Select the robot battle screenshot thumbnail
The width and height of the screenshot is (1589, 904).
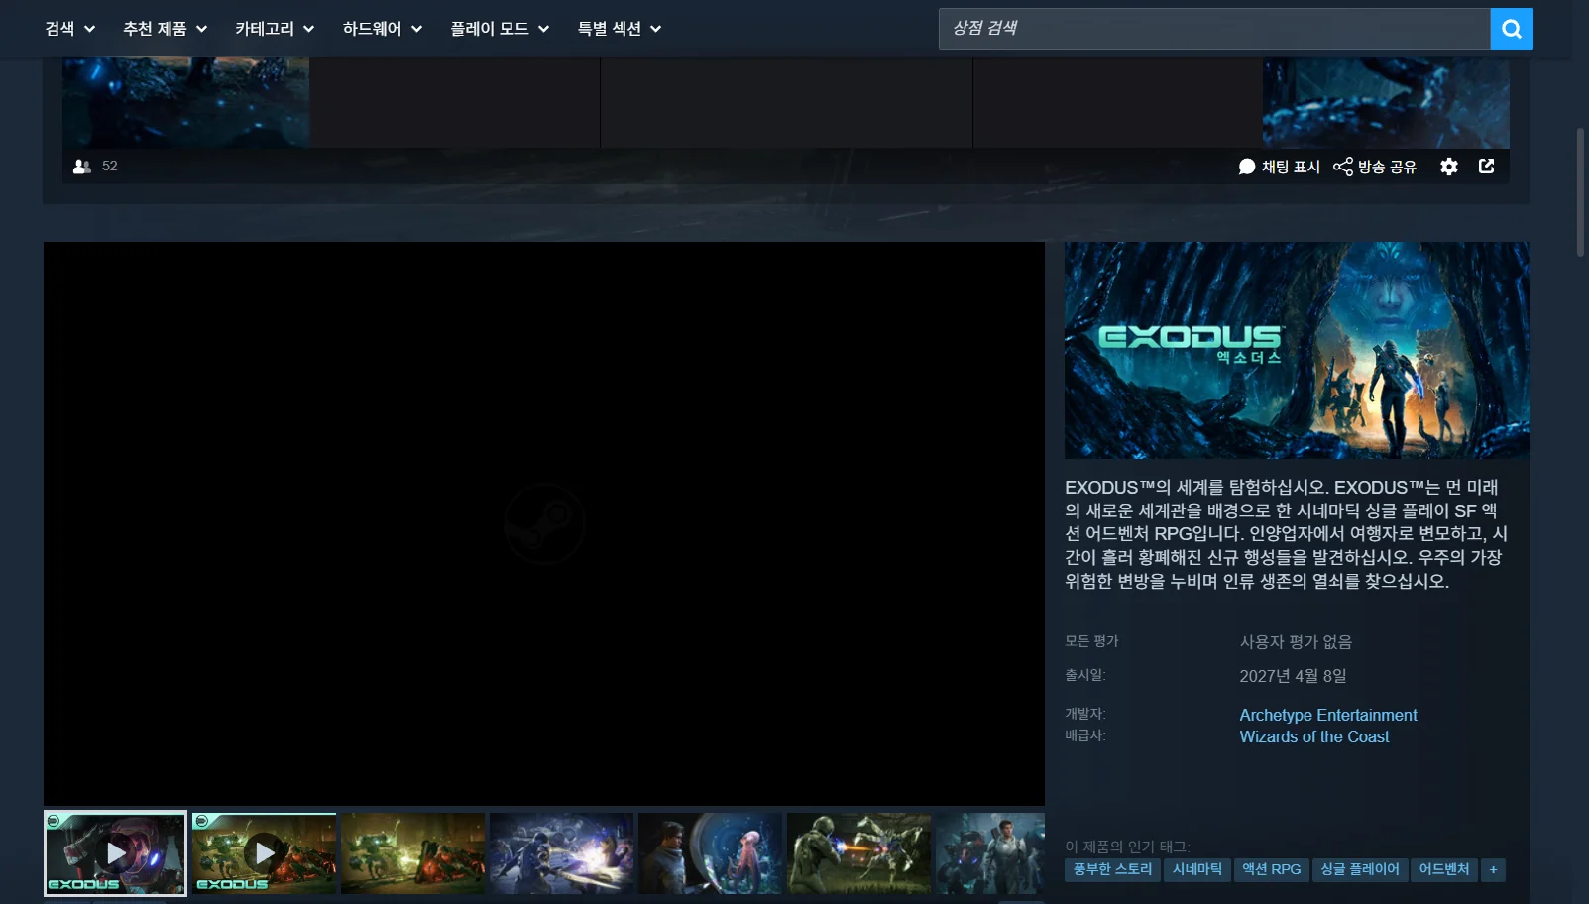412,853
